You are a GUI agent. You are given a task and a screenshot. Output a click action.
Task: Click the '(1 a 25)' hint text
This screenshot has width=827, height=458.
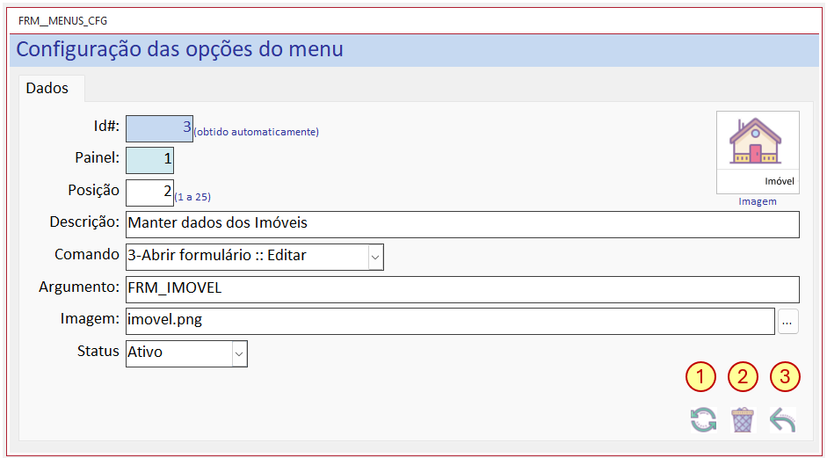(x=192, y=197)
